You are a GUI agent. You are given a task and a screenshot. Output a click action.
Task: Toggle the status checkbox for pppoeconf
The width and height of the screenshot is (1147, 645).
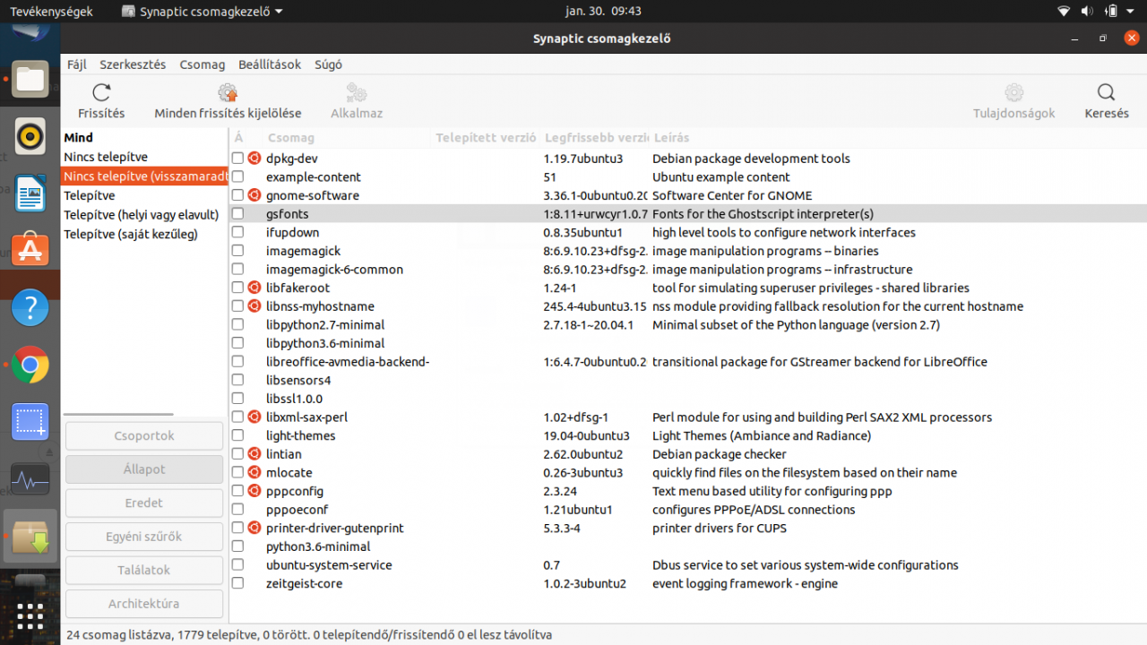(237, 509)
